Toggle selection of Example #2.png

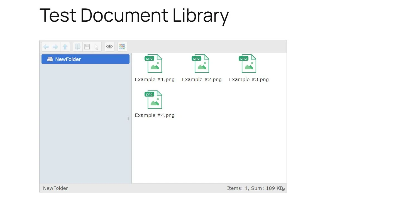pos(202,64)
